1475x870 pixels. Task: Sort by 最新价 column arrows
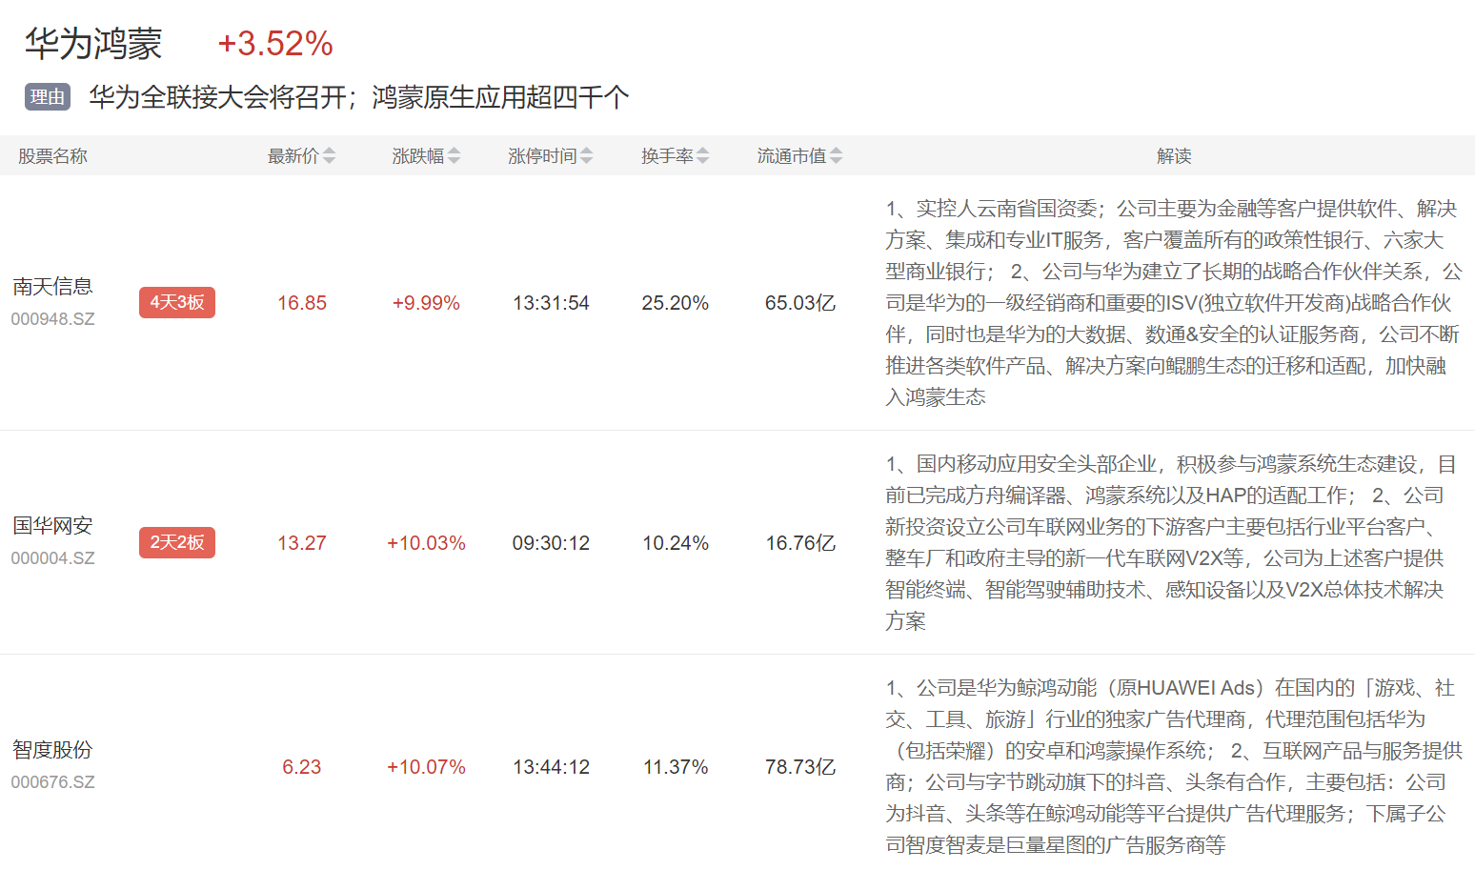(329, 156)
